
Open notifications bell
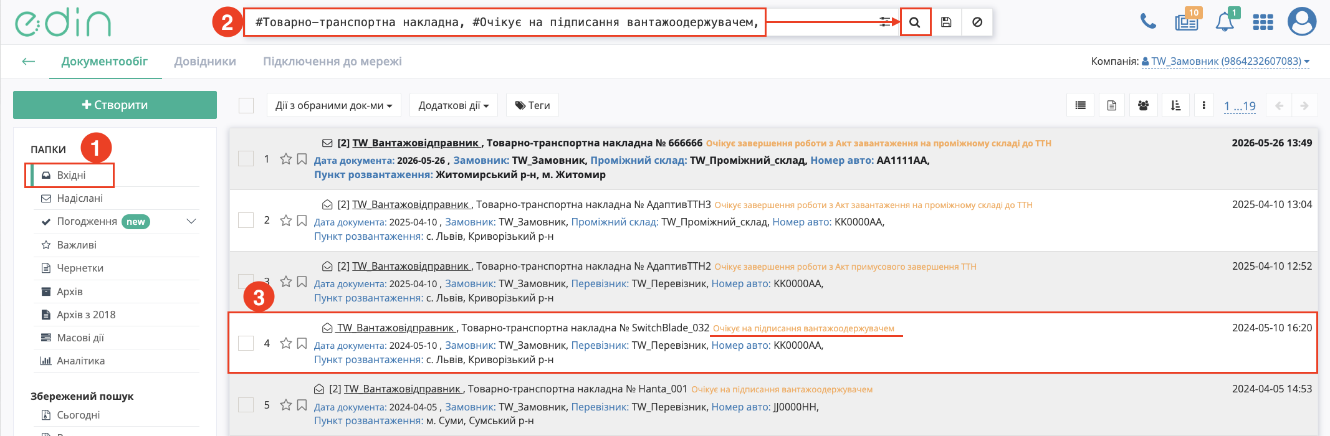tap(1225, 22)
